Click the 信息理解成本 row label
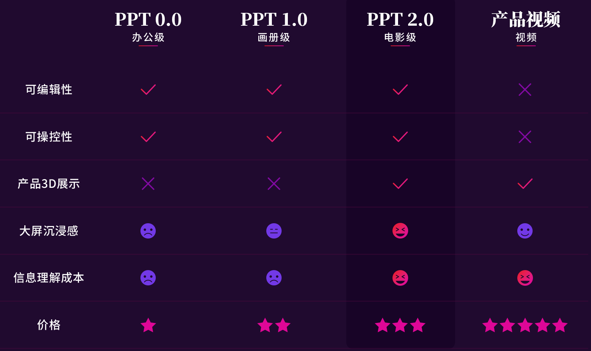The height and width of the screenshot is (351, 591). 49,278
